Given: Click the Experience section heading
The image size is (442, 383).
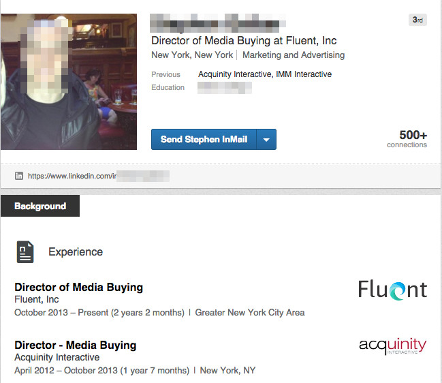Looking at the screenshot, I should coord(76,252).
